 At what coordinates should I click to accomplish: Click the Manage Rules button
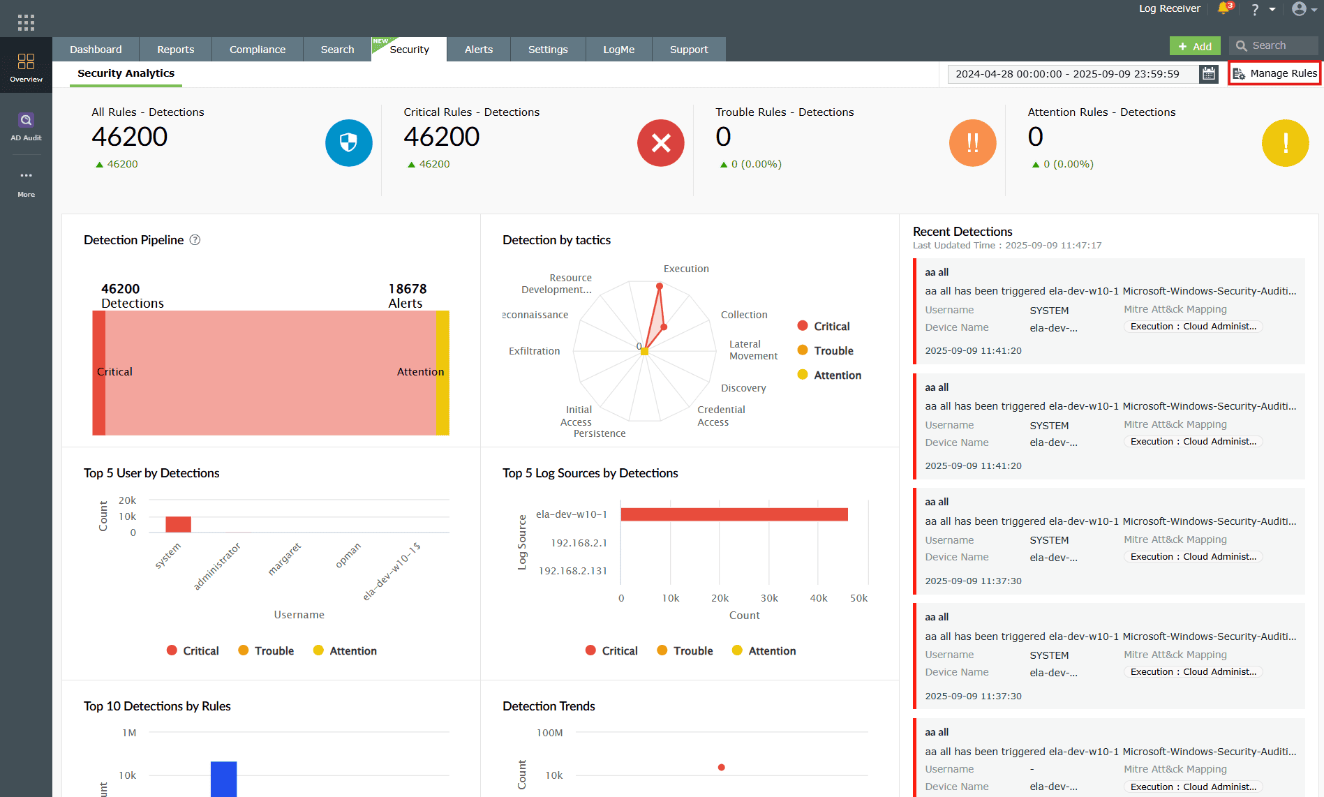pyautogui.click(x=1274, y=73)
